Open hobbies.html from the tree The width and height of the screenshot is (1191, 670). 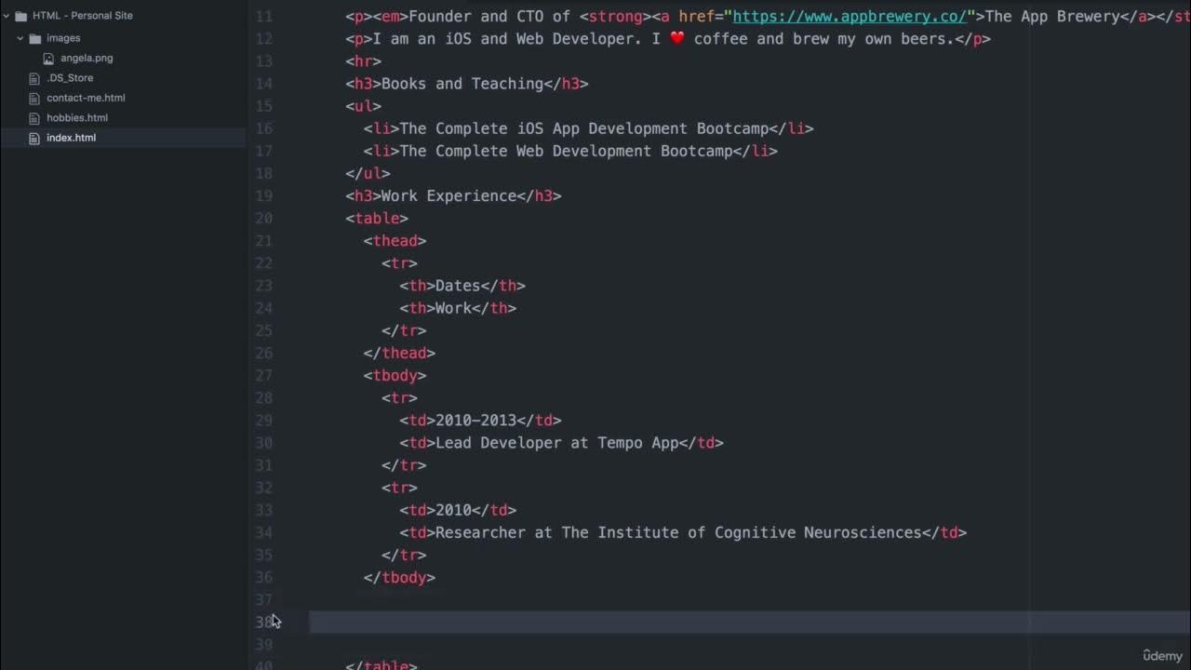(x=77, y=118)
